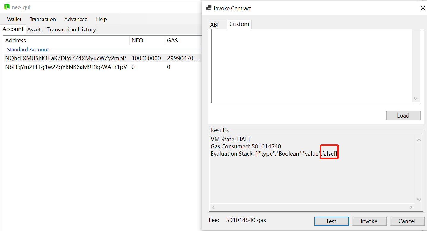The width and height of the screenshot is (427, 231).
Task: Click the Evaluation Stack result line
Action: [x=274, y=154]
